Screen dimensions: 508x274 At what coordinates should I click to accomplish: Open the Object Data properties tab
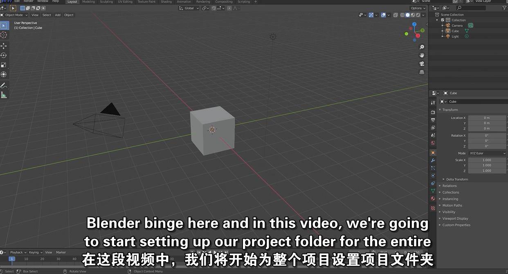tap(433, 191)
